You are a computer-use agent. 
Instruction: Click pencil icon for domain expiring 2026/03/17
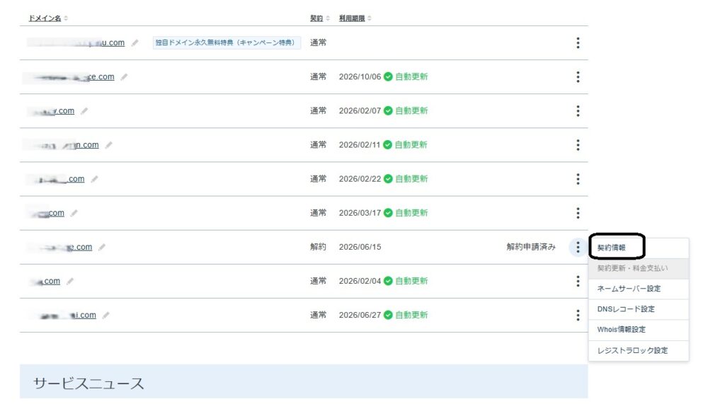tap(74, 213)
